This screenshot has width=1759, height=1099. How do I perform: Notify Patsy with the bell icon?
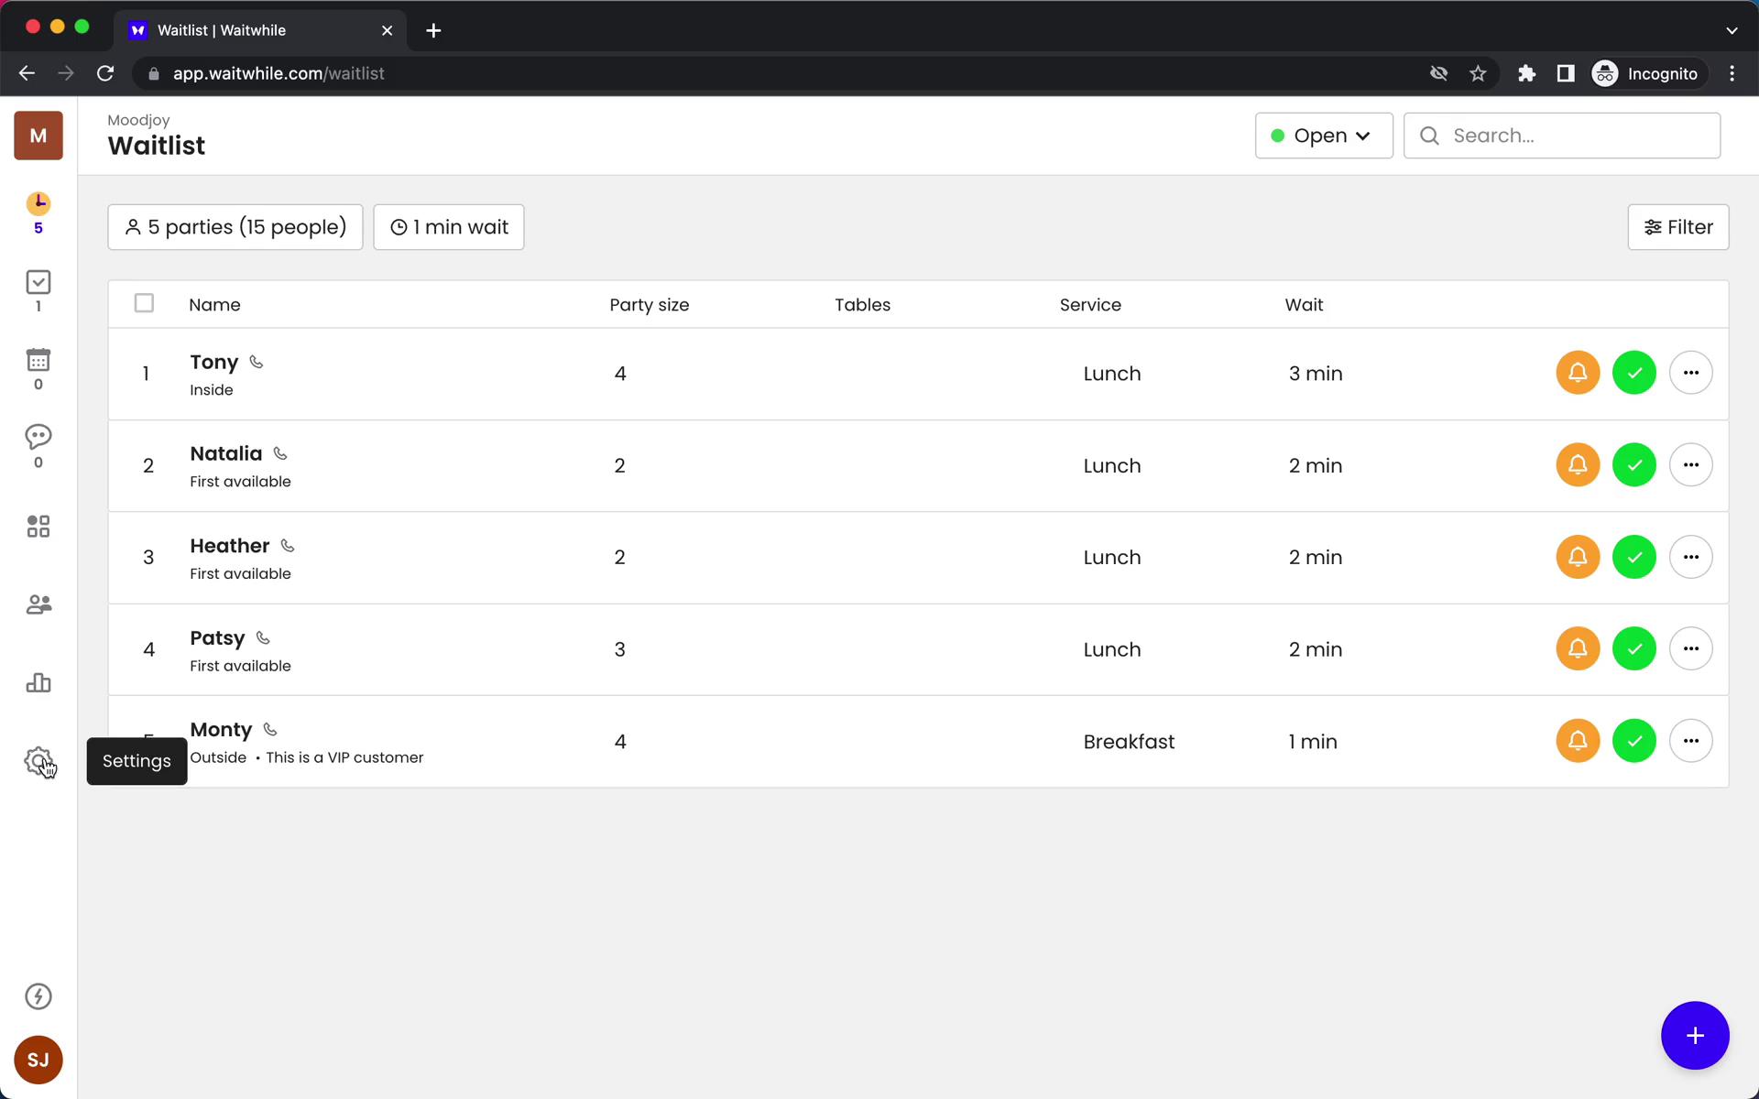tap(1578, 648)
